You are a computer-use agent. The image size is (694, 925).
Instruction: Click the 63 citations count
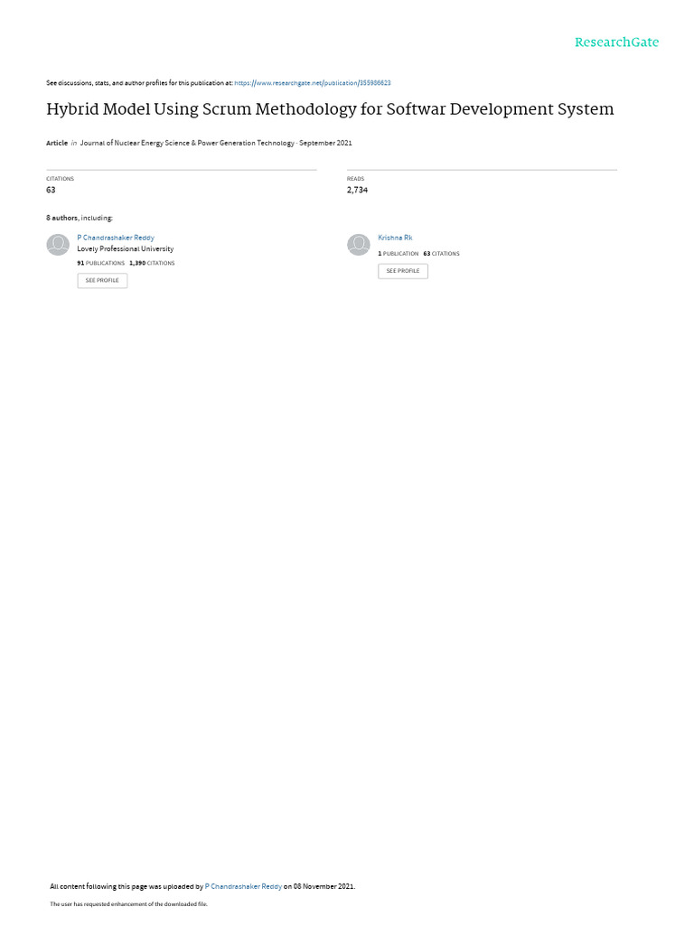pyautogui.click(x=51, y=190)
